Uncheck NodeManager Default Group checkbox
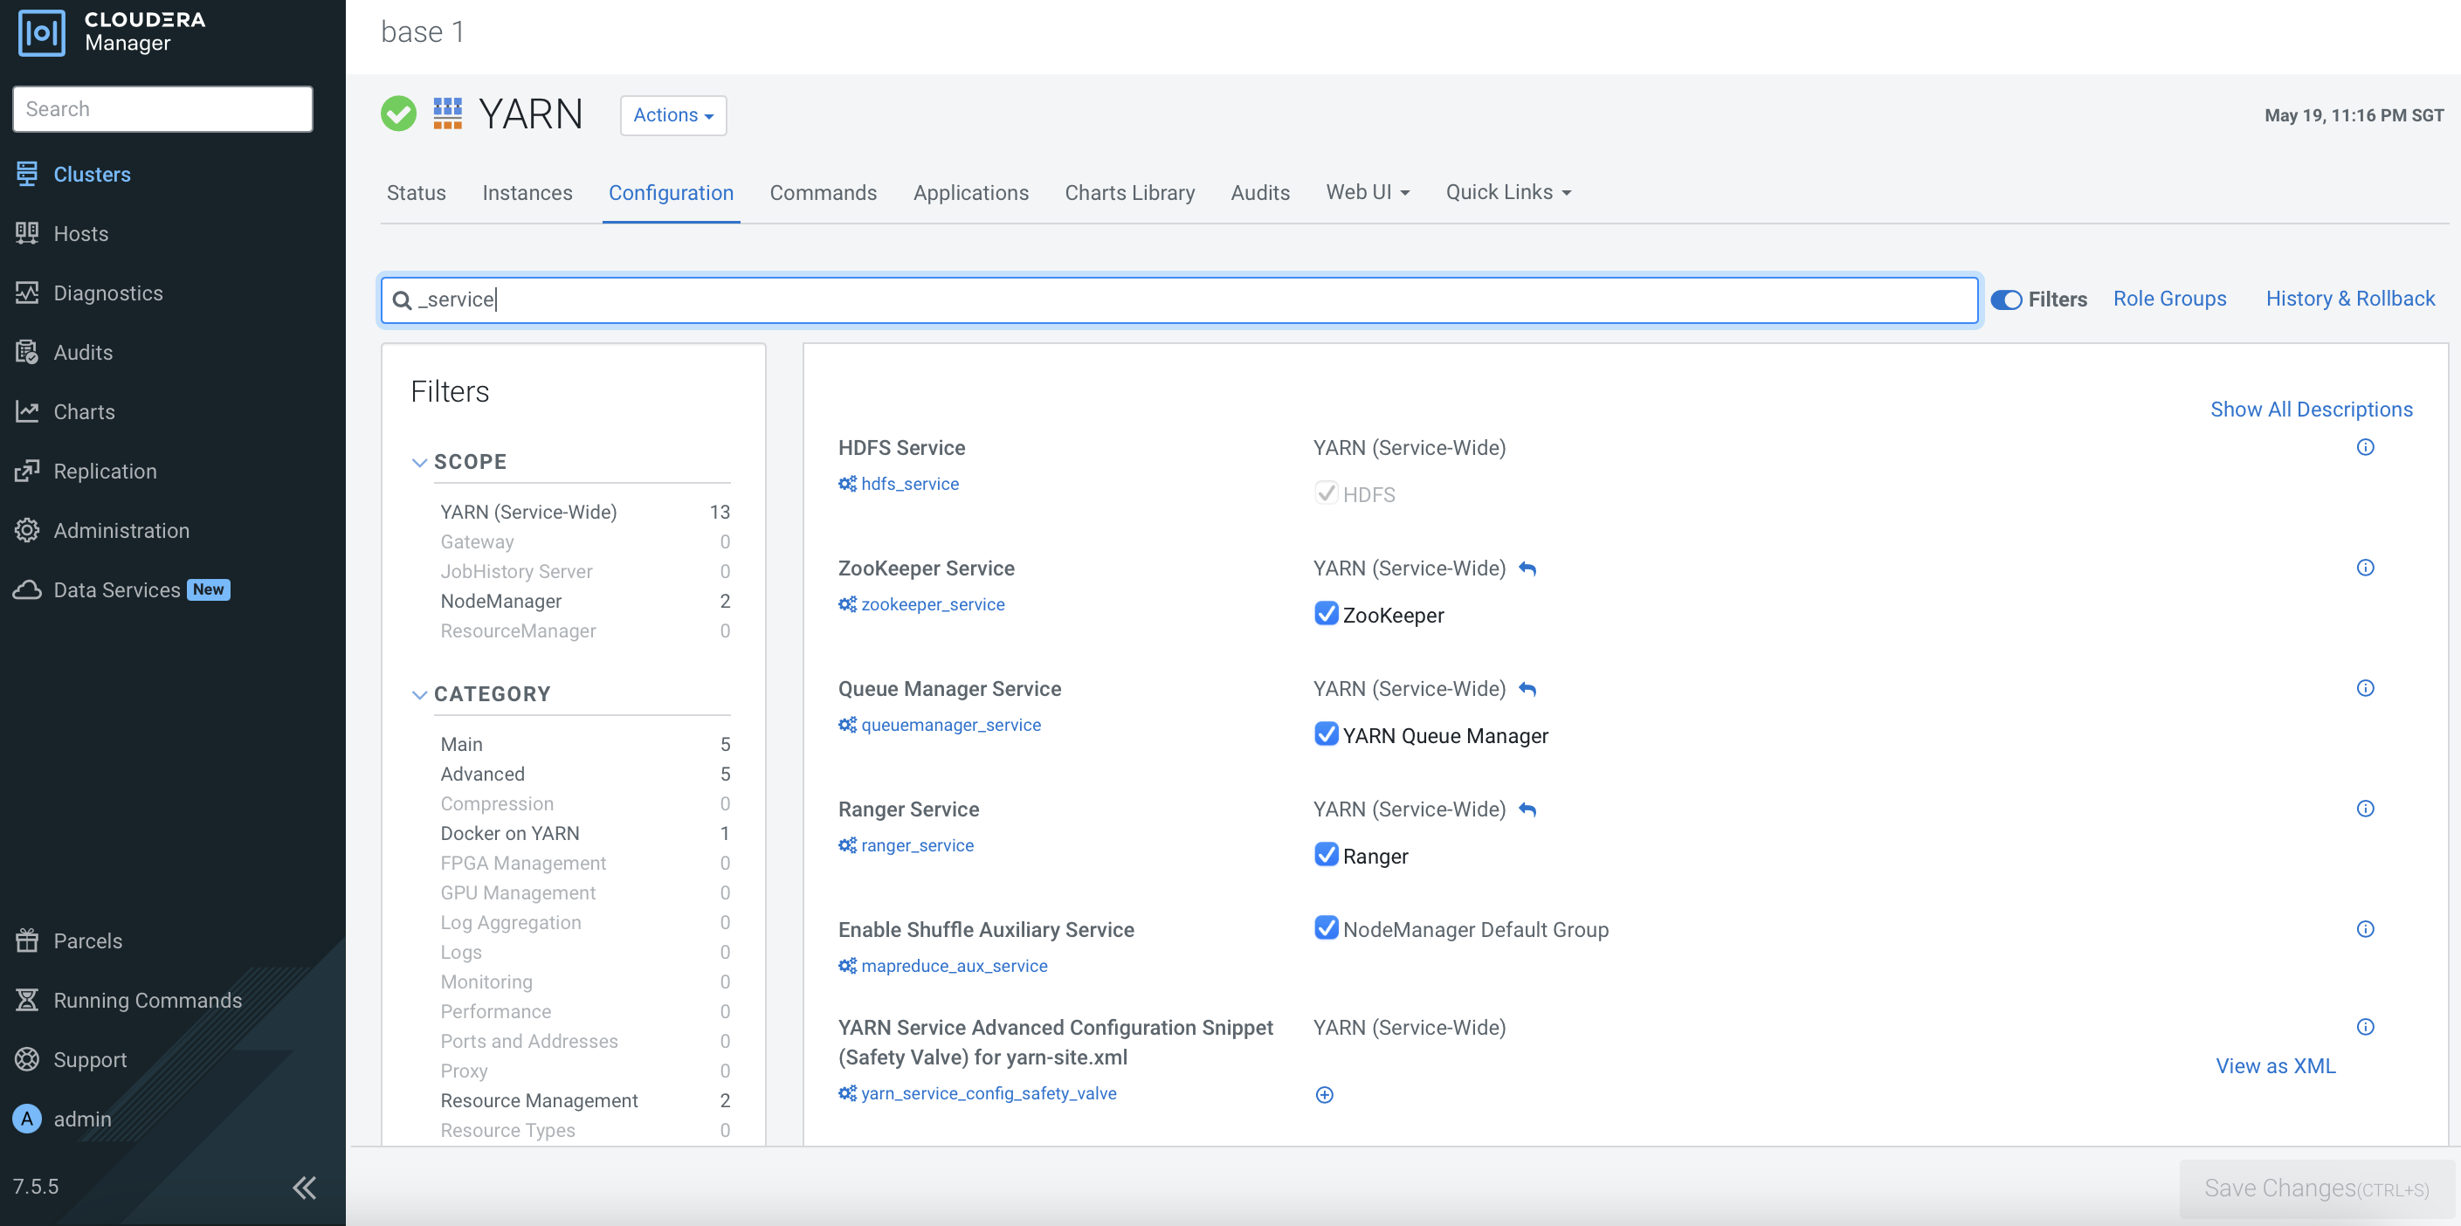This screenshot has width=2461, height=1226. coord(1326,928)
